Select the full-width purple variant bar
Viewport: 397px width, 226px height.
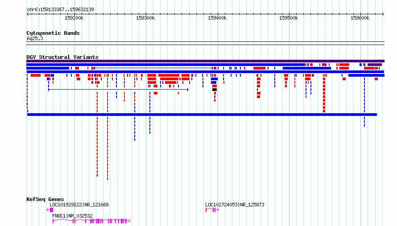click(205, 61)
